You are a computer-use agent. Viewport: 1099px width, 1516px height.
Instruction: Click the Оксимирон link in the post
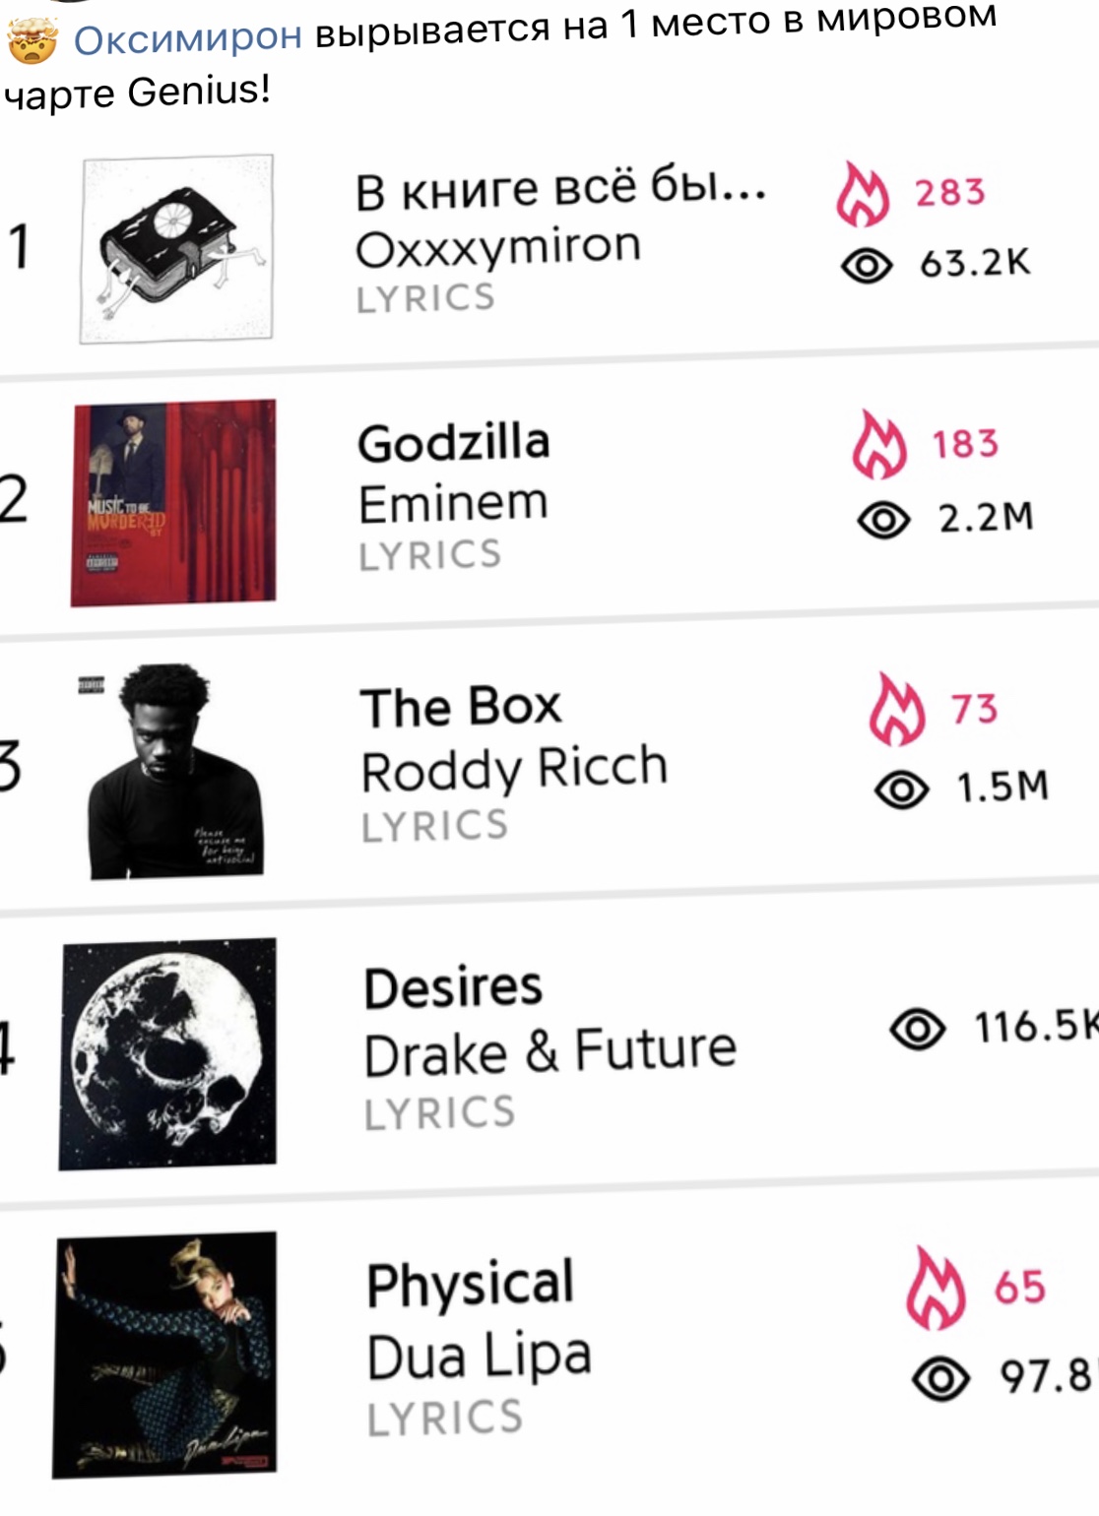[x=187, y=39]
